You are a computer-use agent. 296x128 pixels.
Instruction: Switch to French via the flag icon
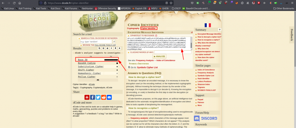[x=208, y=25]
